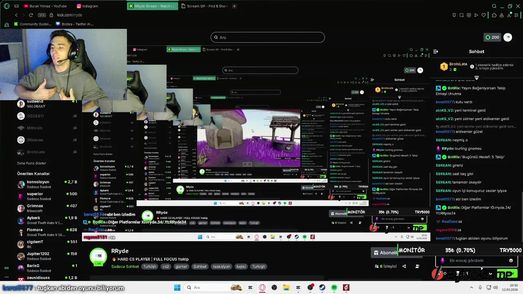Open the browser profile icon

[x=502, y=15]
